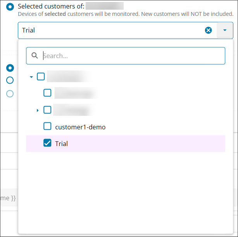238x237 pixels.
Task: Select the unselected middle radio button at left edge
Action: point(10,80)
